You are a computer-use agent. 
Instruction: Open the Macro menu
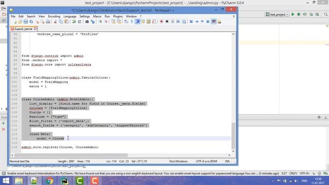[x=97, y=16]
